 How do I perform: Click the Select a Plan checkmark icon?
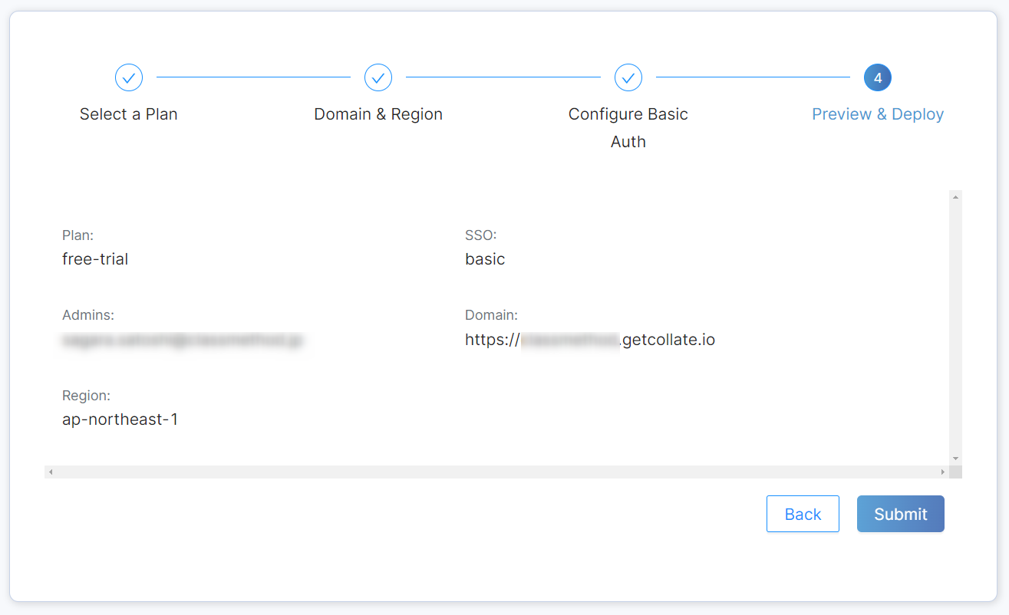click(129, 77)
